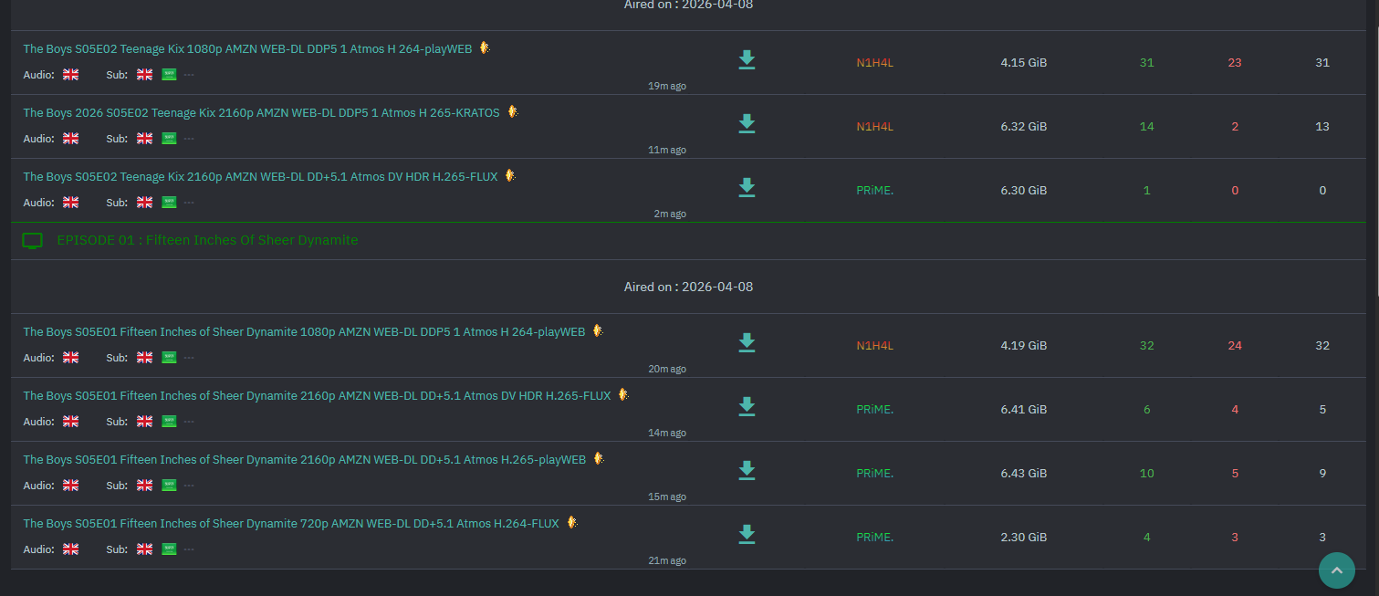Open uploader PRiME. on the 6.43 GiB row
1379x596 pixels.
point(874,474)
